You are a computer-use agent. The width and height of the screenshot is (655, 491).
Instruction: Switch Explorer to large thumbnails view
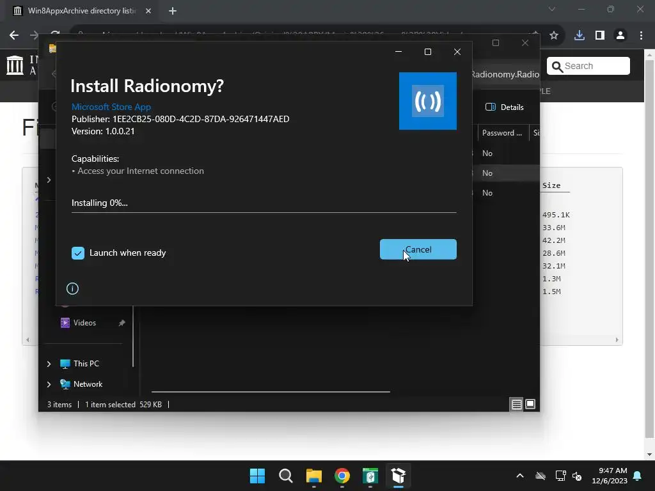530,404
